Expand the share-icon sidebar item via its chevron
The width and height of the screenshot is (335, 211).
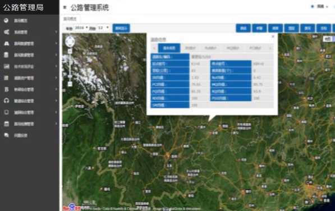point(56,32)
